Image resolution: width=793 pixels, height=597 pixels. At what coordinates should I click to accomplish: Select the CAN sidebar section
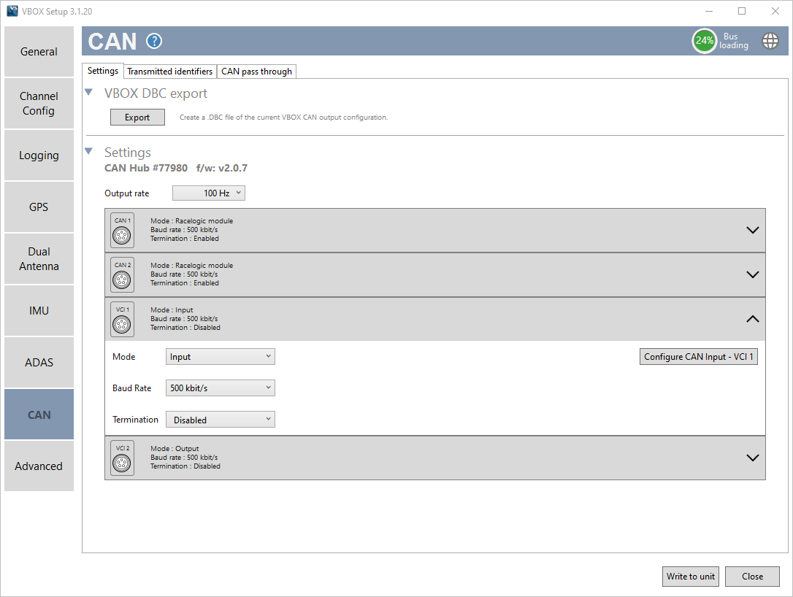tap(39, 415)
